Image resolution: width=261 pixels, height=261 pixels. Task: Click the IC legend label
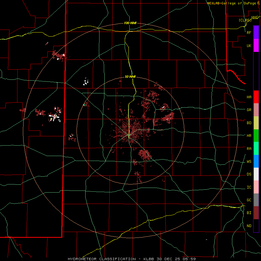(249, 187)
